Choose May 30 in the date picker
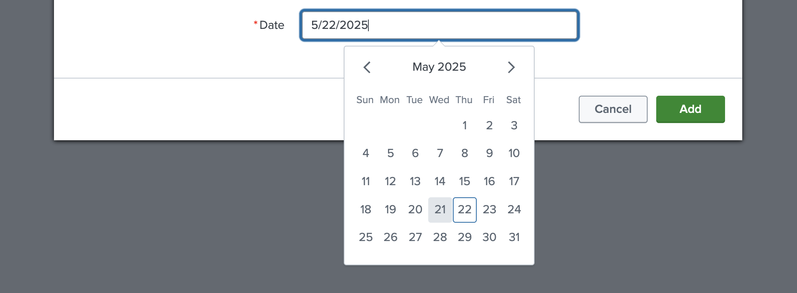 489,237
